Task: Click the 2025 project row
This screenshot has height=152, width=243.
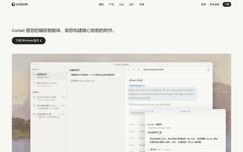Action: pyautogui.click(x=136, y=138)
